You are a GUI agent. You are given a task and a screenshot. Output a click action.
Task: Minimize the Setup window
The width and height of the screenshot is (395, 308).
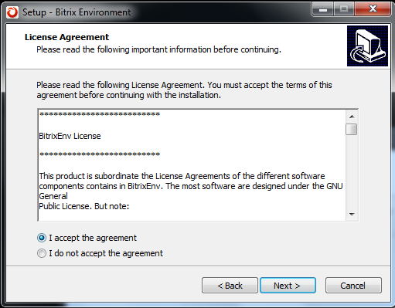click(x=323, y=9)
